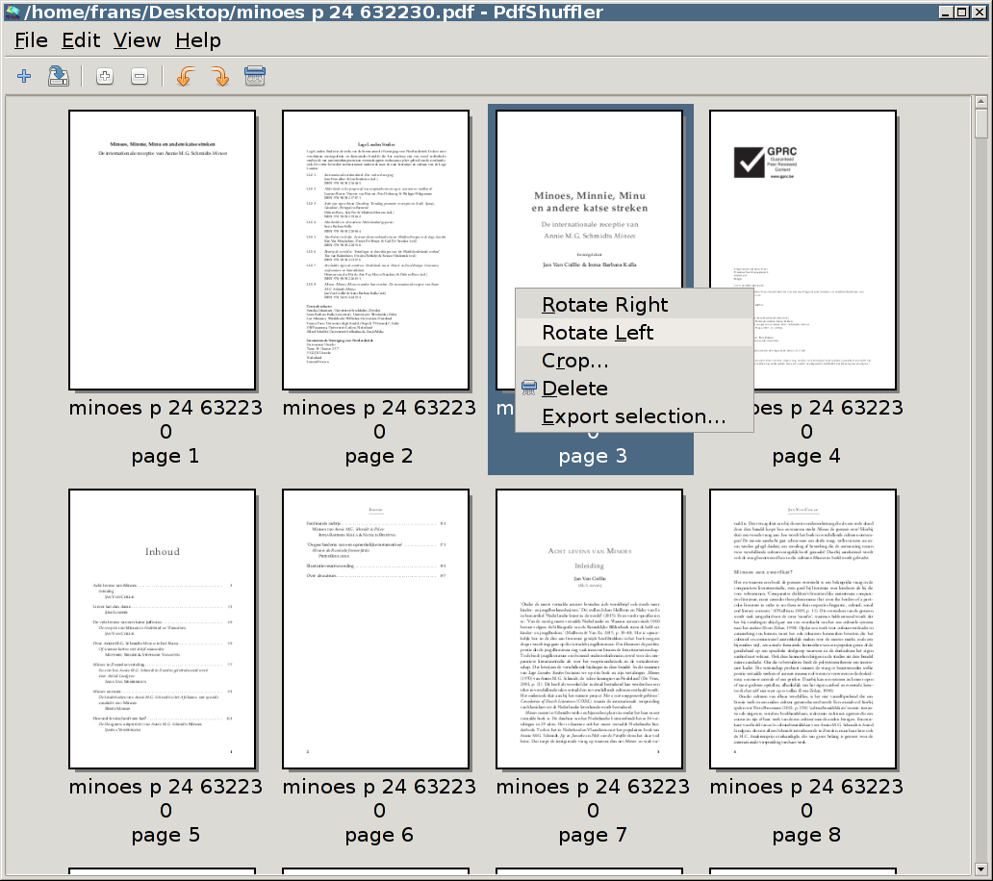Choose Rotate Left from the context menu

coord(598,332)
